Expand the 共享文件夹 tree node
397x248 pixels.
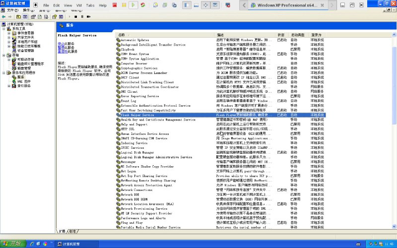(9, 38)
